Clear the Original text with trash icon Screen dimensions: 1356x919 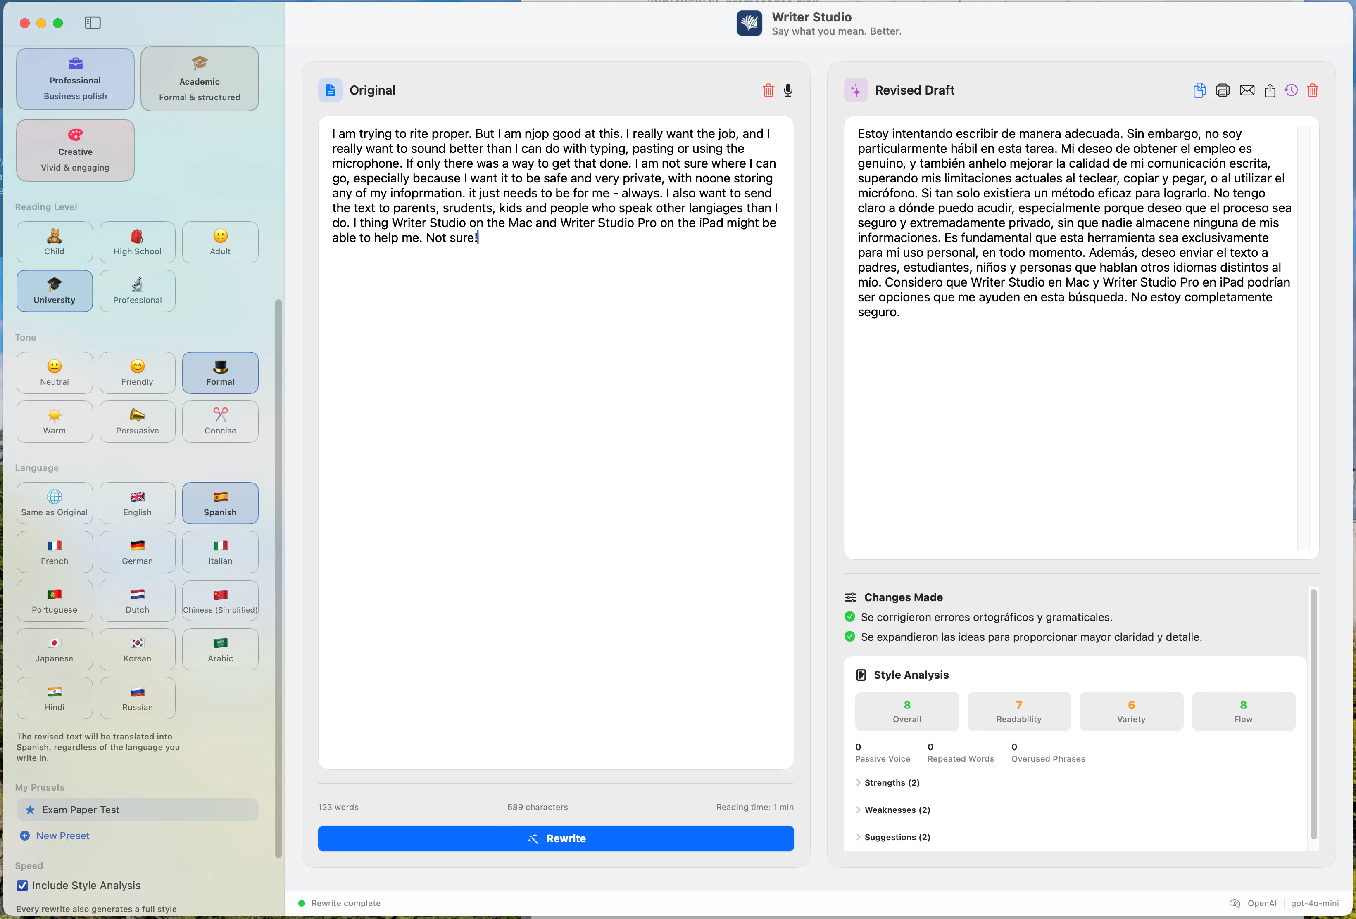point(768,90)
